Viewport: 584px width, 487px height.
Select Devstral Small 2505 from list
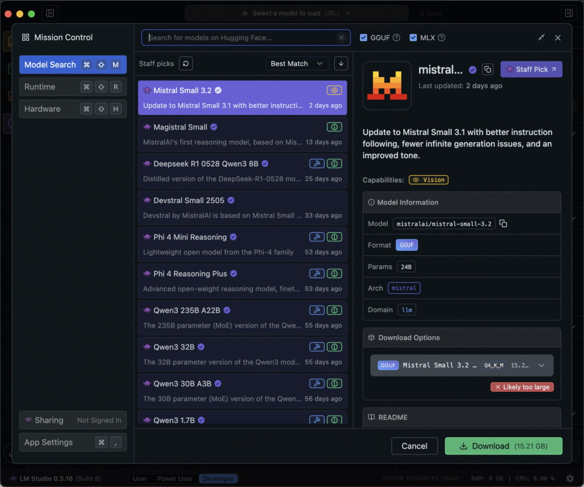click(x=242, y=208)
